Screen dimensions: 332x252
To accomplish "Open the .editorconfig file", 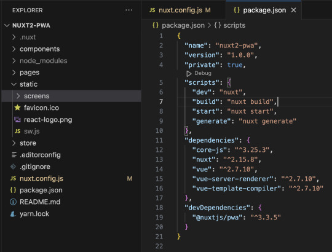I will click(40, 155).
